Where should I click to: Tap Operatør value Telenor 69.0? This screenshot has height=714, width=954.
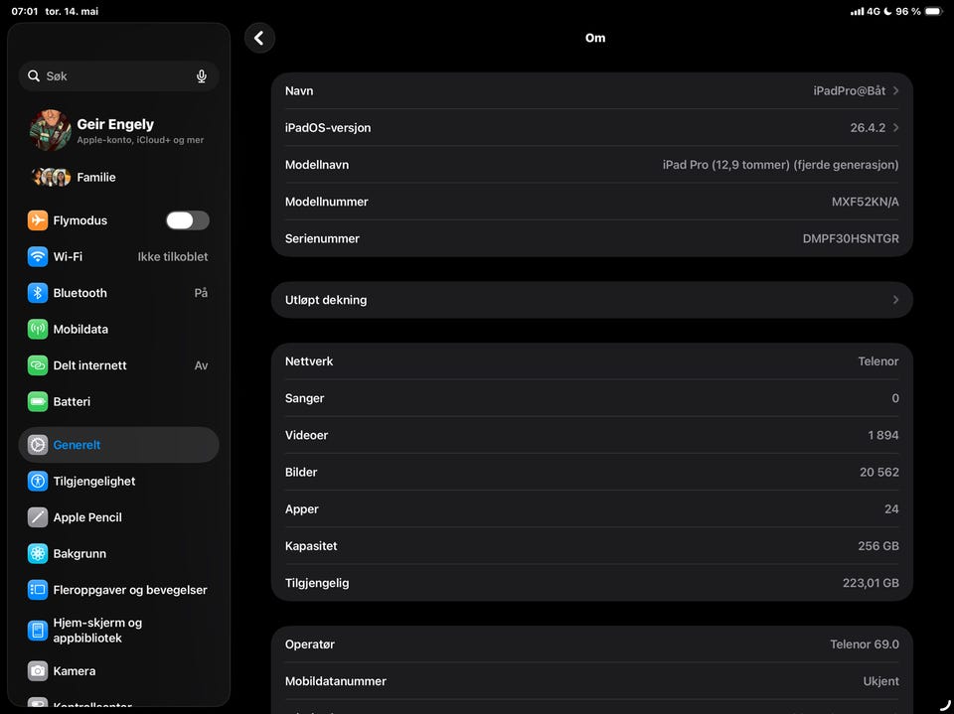[865, 644]
